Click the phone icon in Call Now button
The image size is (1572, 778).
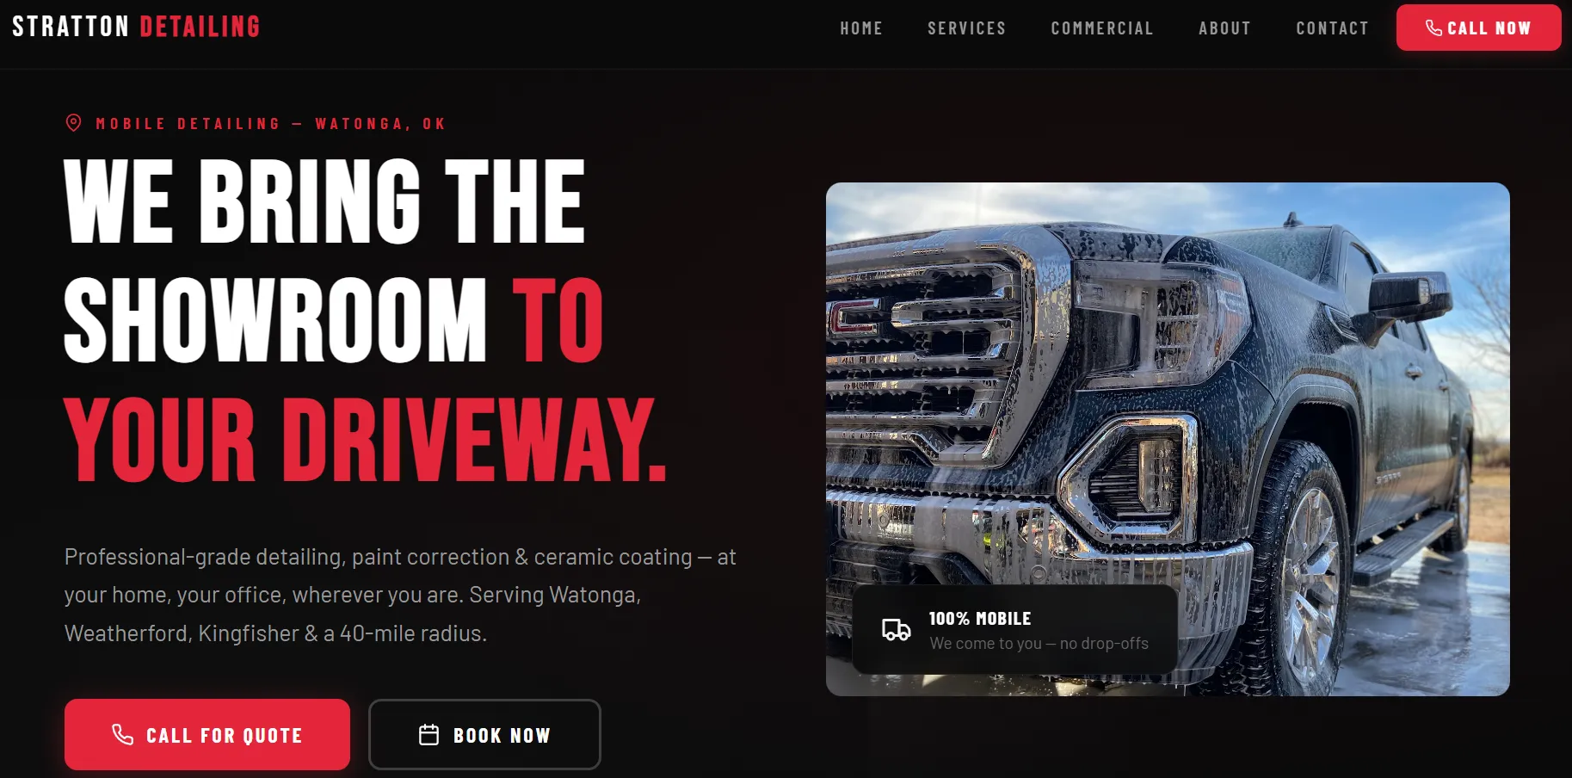pyautogui.click(x=1433, y=28)
